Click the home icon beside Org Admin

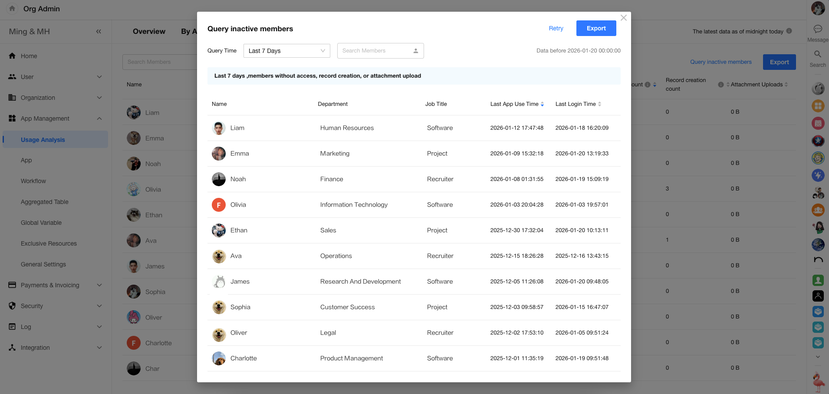[x=12, y=9]
